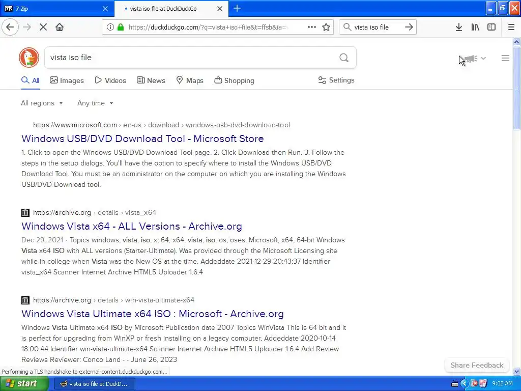Click the red security shield tray icon
This screenshot has height=391, width=521.
tap(474, 384)
